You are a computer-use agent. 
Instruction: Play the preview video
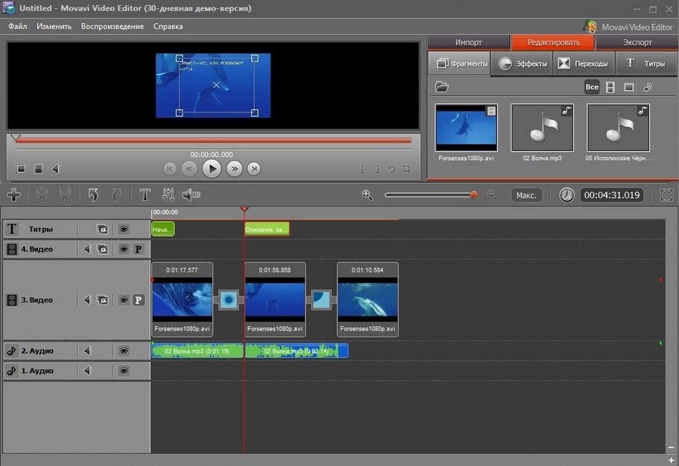[x=211, y=168]
